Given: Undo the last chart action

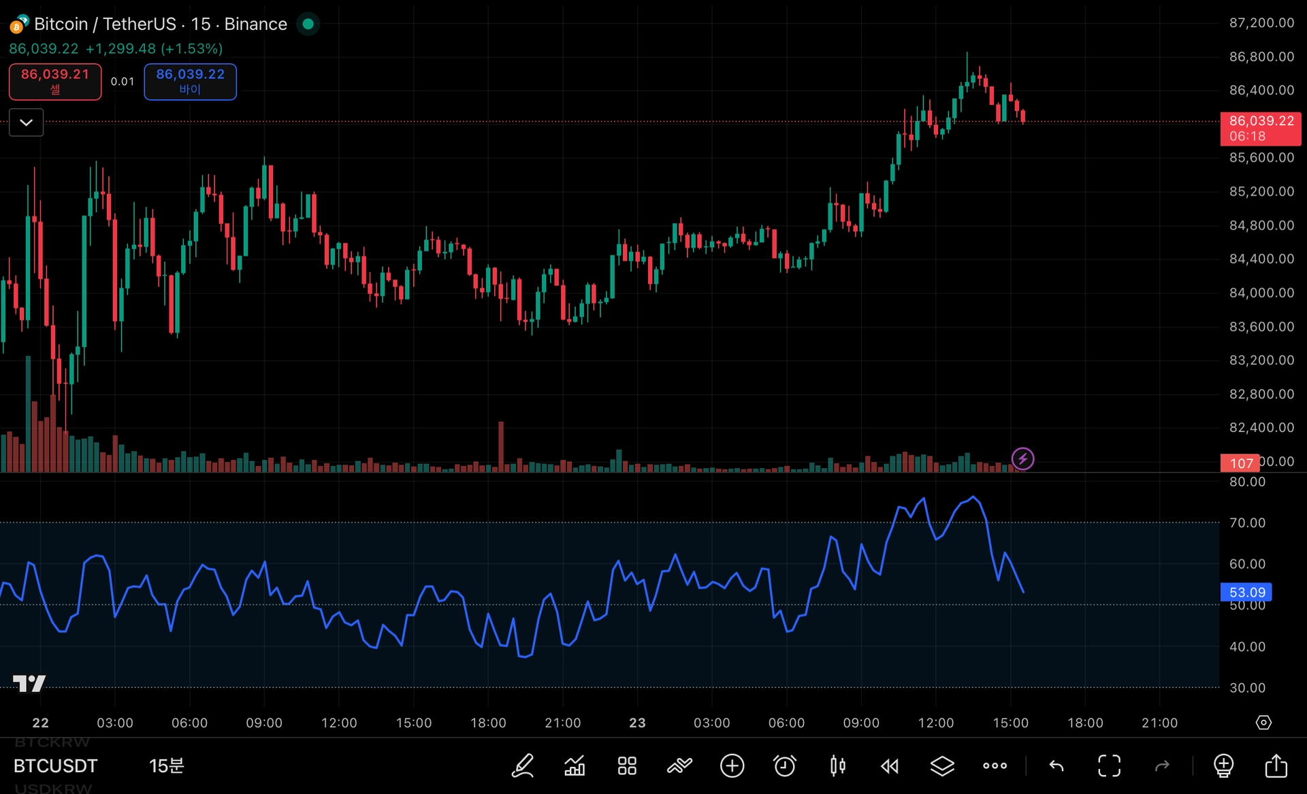Looking at the screenshot, I should click(x=1056, y=766).
